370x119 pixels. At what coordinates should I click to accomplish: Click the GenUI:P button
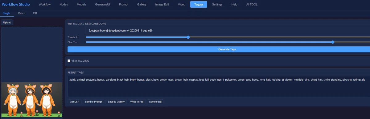(x=75, y=102)
